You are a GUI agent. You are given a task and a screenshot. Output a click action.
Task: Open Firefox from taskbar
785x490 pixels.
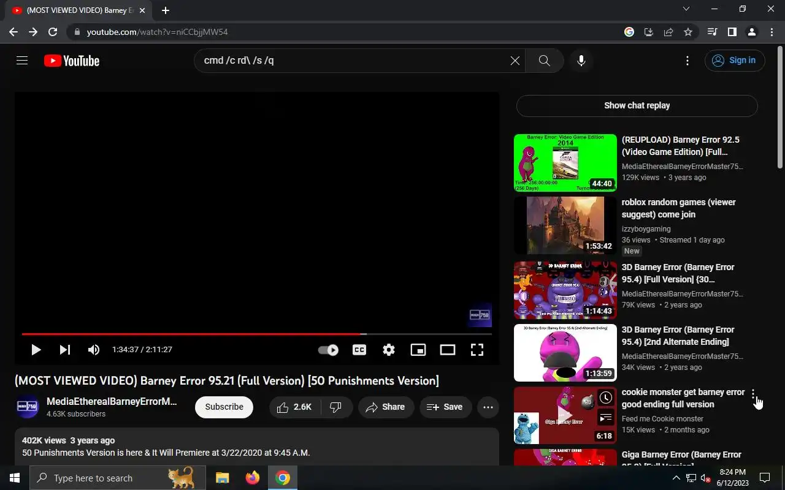pos(252,478)
